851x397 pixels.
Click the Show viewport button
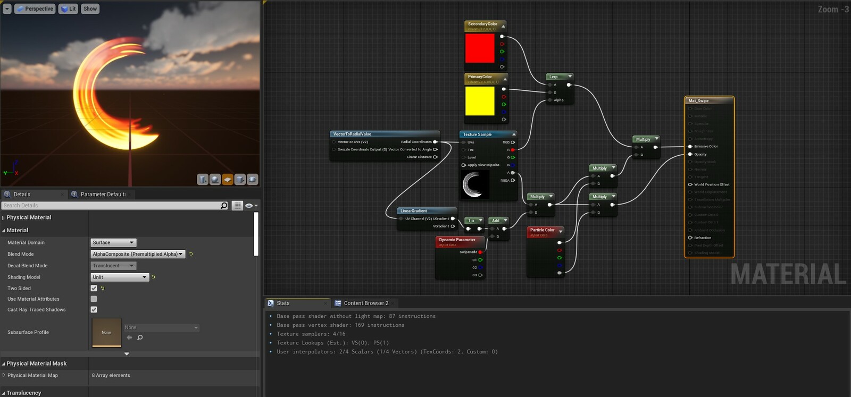(90, 9)
